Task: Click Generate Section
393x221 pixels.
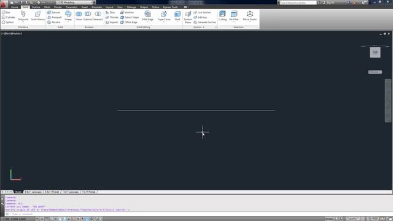Action: (x=204, y=22)
